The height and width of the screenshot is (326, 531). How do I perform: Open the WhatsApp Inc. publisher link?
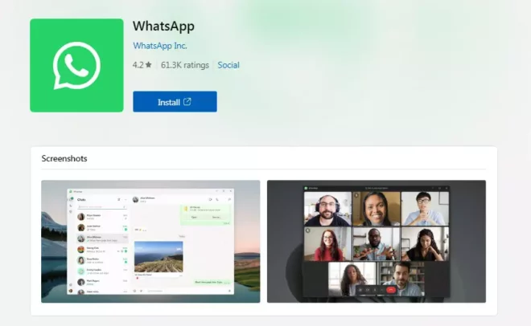click(x=160, y=46)
